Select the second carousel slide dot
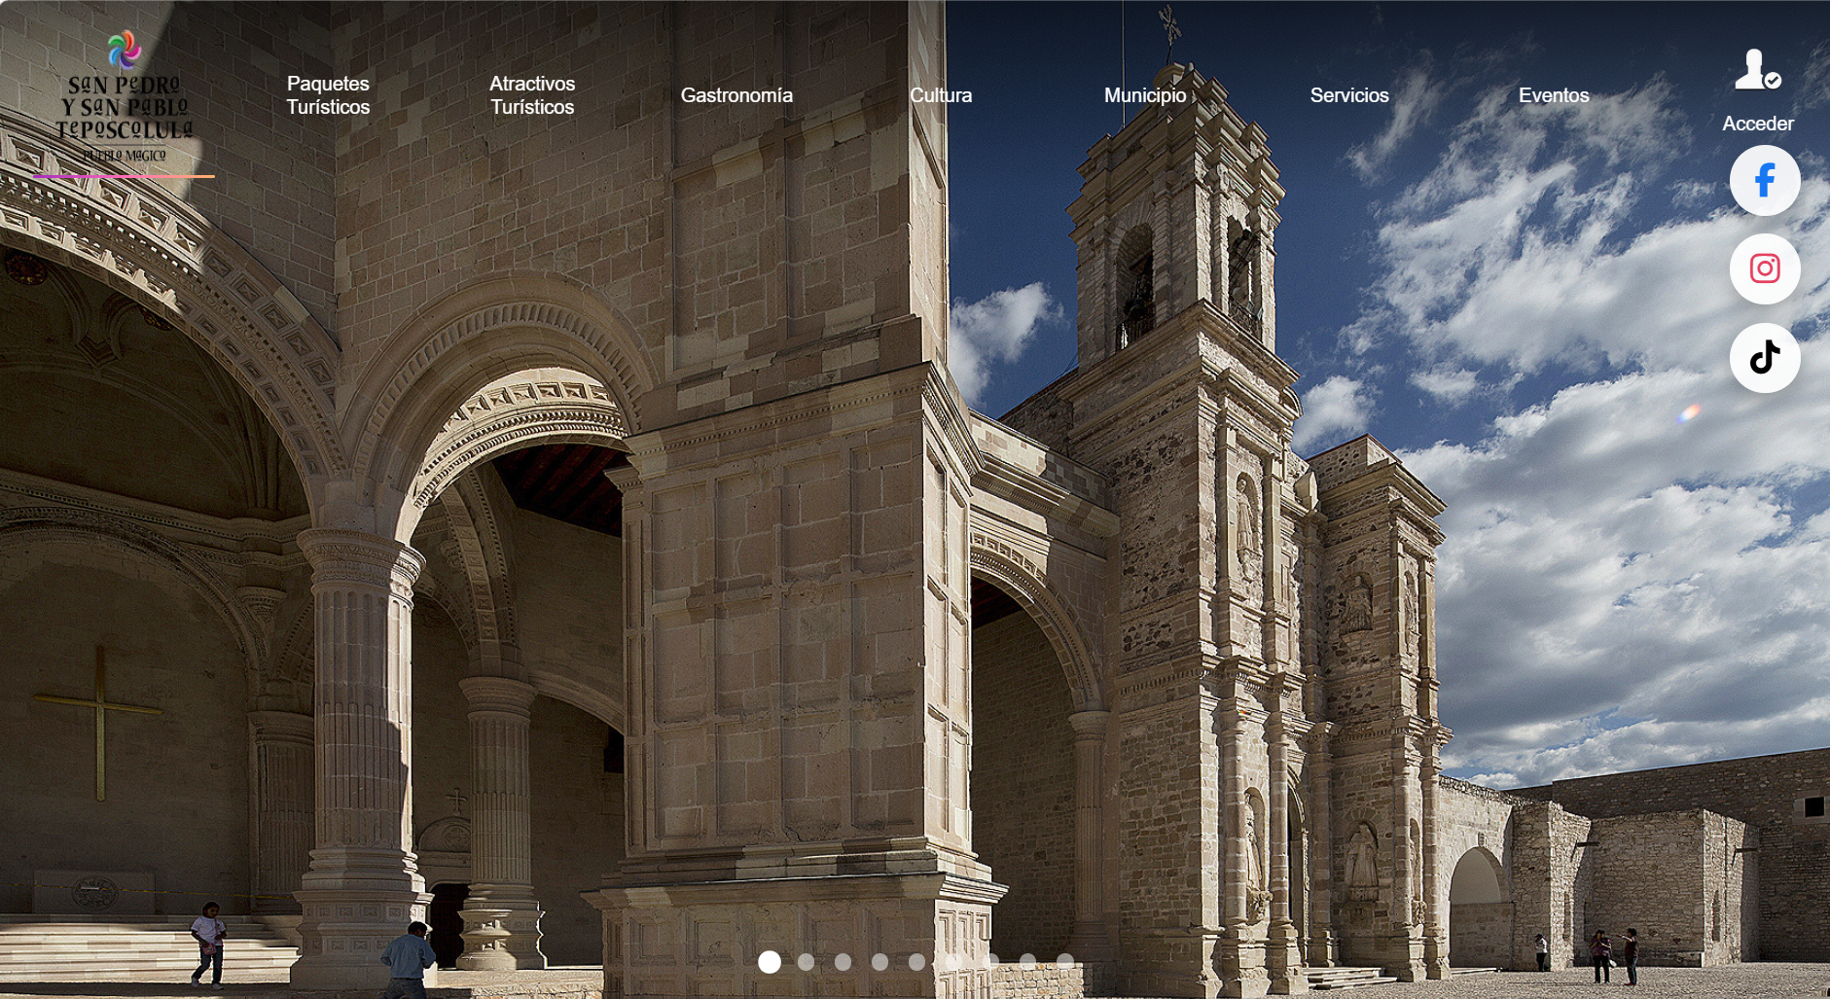Screen dimensions: 1830x999 [807, 962]
